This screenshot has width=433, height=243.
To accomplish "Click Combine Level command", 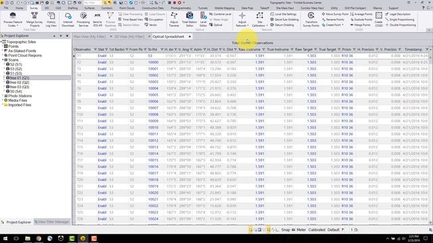I will pos(220,14).
